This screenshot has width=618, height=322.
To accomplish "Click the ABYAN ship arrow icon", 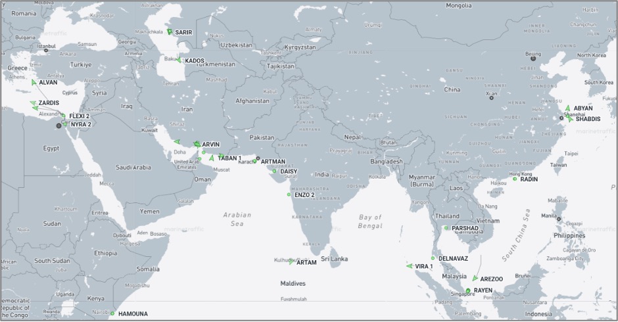I will coord(567,108).
